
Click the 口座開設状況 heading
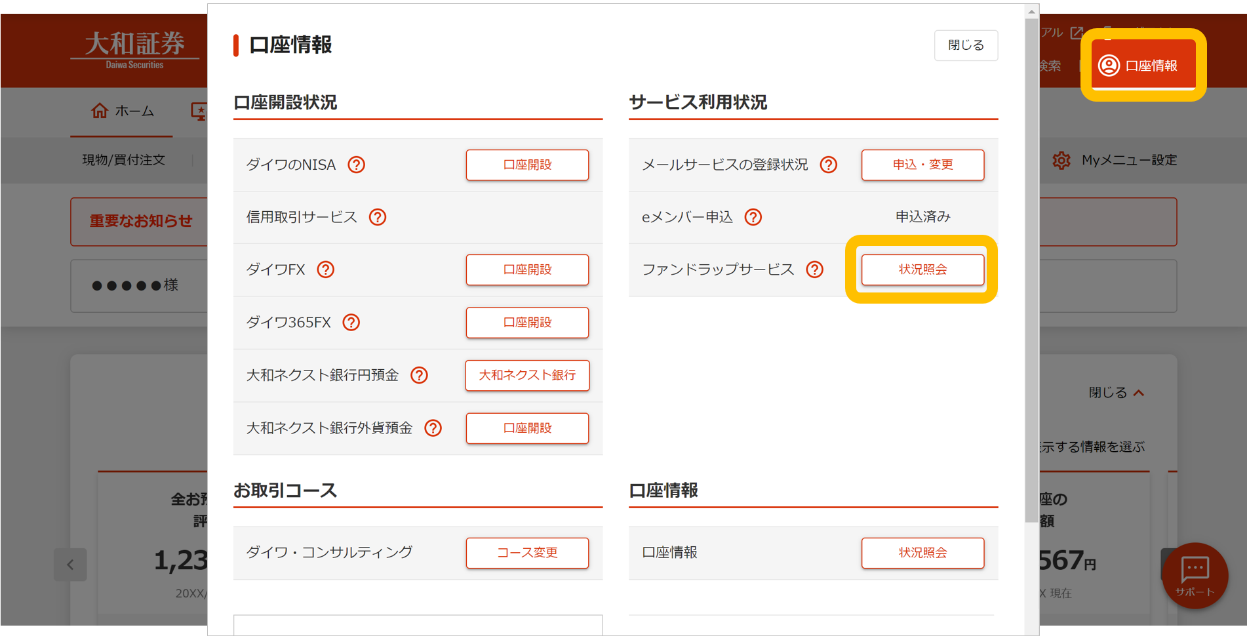pyautogui.click(x=285, y=102)
